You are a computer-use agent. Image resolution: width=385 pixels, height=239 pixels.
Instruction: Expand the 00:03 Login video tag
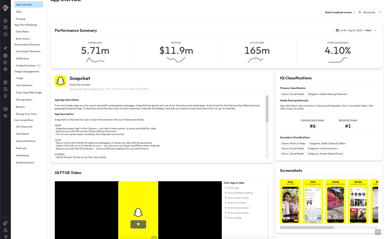tap(232, 188)
